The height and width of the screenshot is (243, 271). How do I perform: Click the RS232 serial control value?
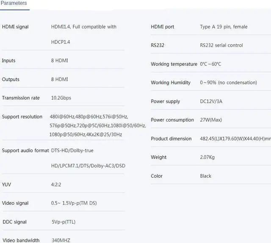(x=221, y=45)
